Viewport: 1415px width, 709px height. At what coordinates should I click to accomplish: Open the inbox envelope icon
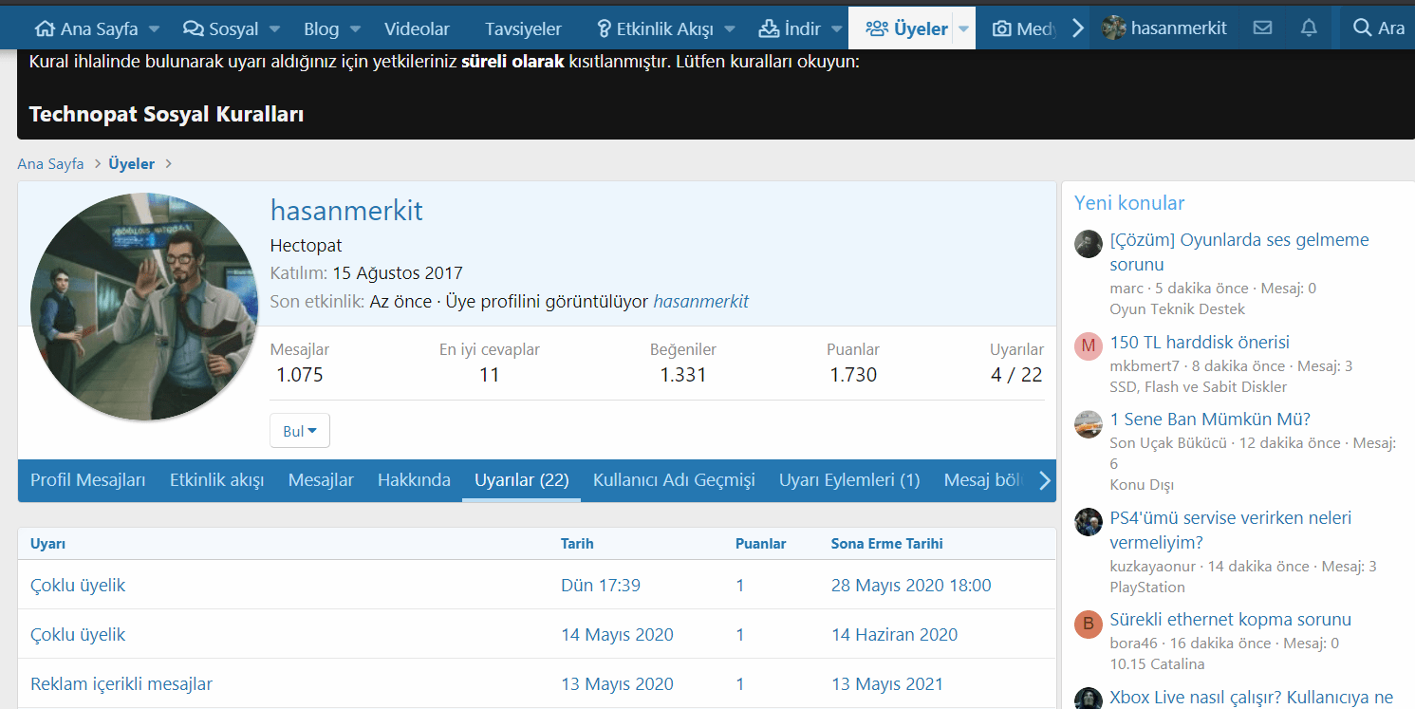tap(1262, 28)
